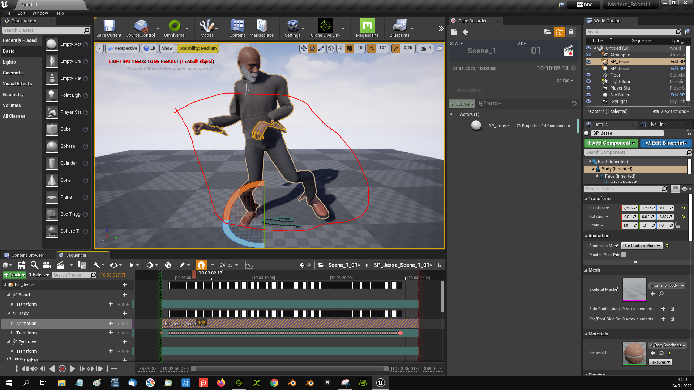The height and width of the screenshot is (390, 694).
Task: Click the Show button in viewport
Action: (x=167, y=48)
